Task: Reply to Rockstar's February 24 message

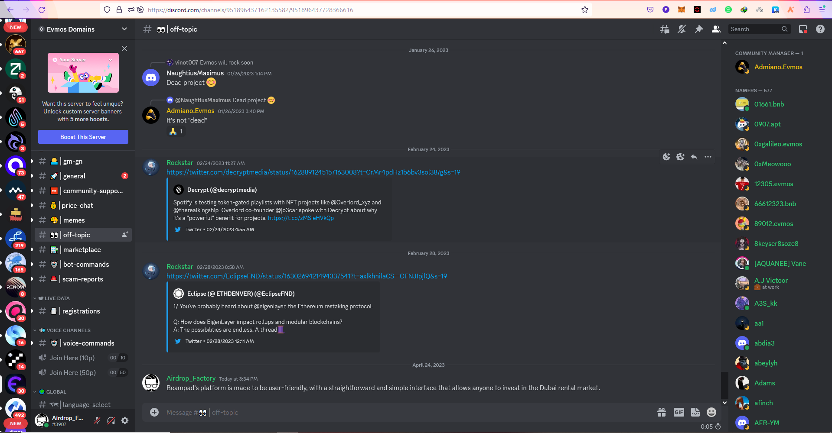Action: pyautogui.click(x=694, y=157)
